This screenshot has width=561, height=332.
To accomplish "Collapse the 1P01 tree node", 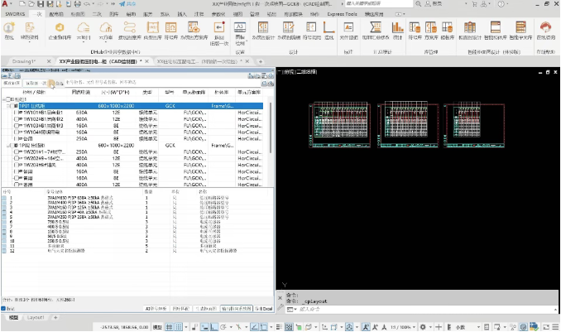I will tap(8, 106).
